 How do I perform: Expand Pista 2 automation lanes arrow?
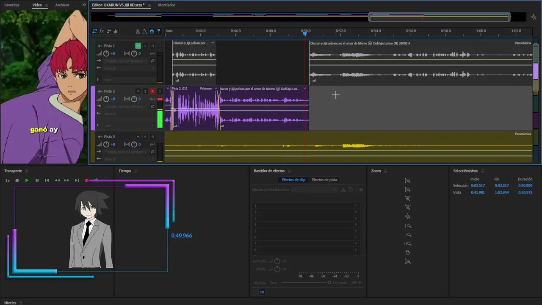(x=98, y=125)
